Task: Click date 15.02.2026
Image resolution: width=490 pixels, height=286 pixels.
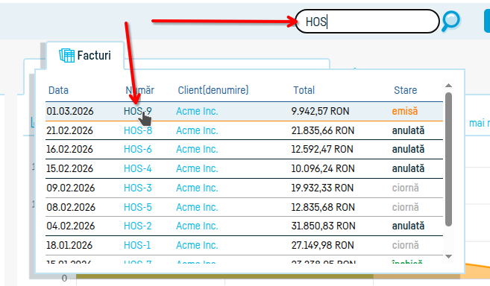Action: (69, 168)
